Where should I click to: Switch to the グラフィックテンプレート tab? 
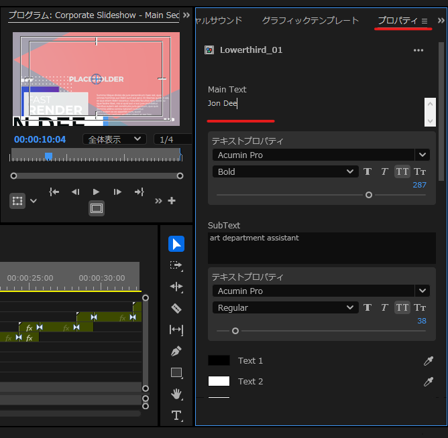pyautogui.click(x=310, y=21)
